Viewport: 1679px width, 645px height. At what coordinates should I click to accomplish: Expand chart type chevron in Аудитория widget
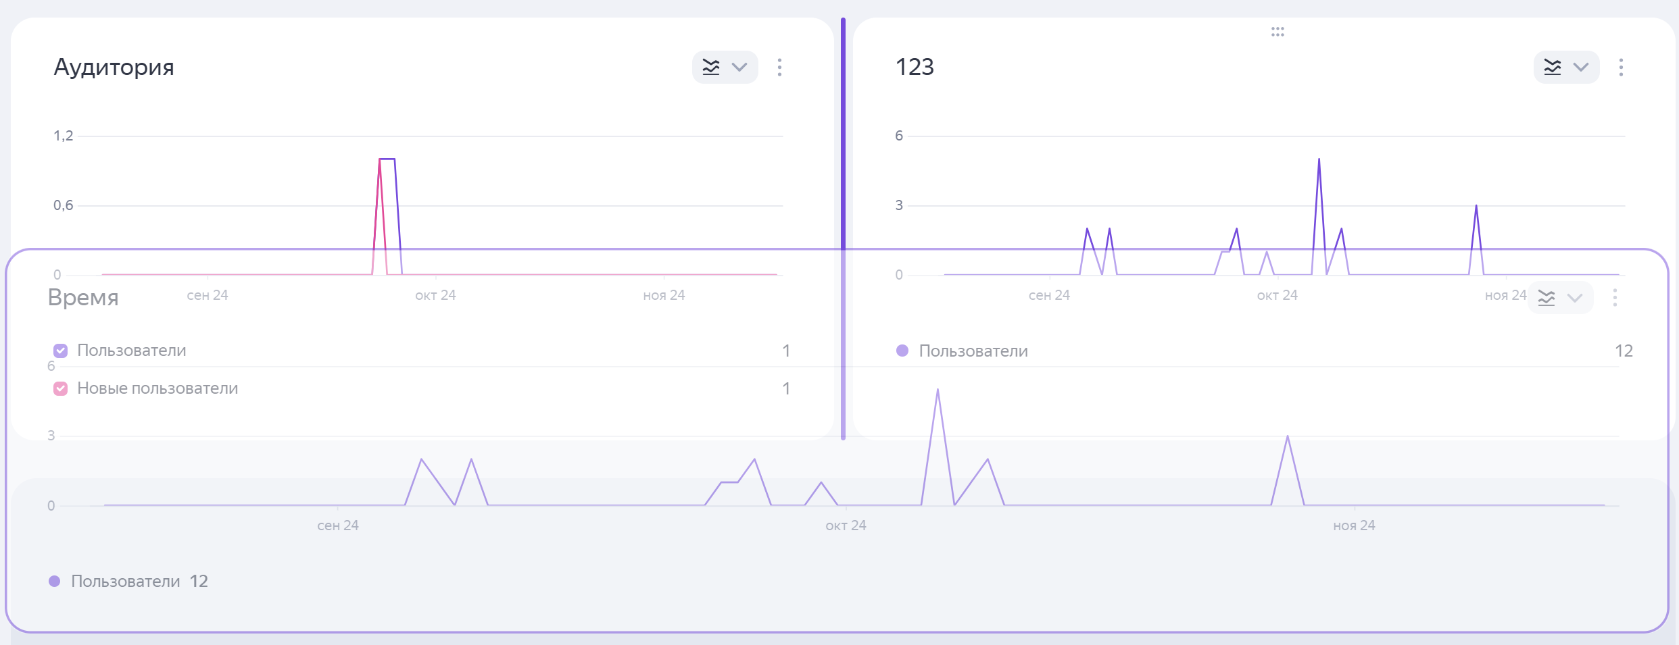[x=739, y=67]
